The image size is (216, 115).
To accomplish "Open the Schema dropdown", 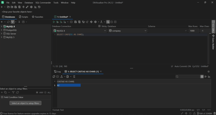I will 168,31.
